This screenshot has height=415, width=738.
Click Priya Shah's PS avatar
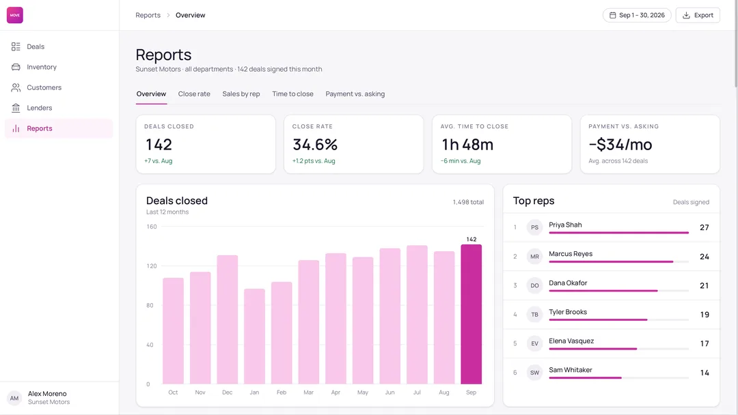tap(534, 227)
